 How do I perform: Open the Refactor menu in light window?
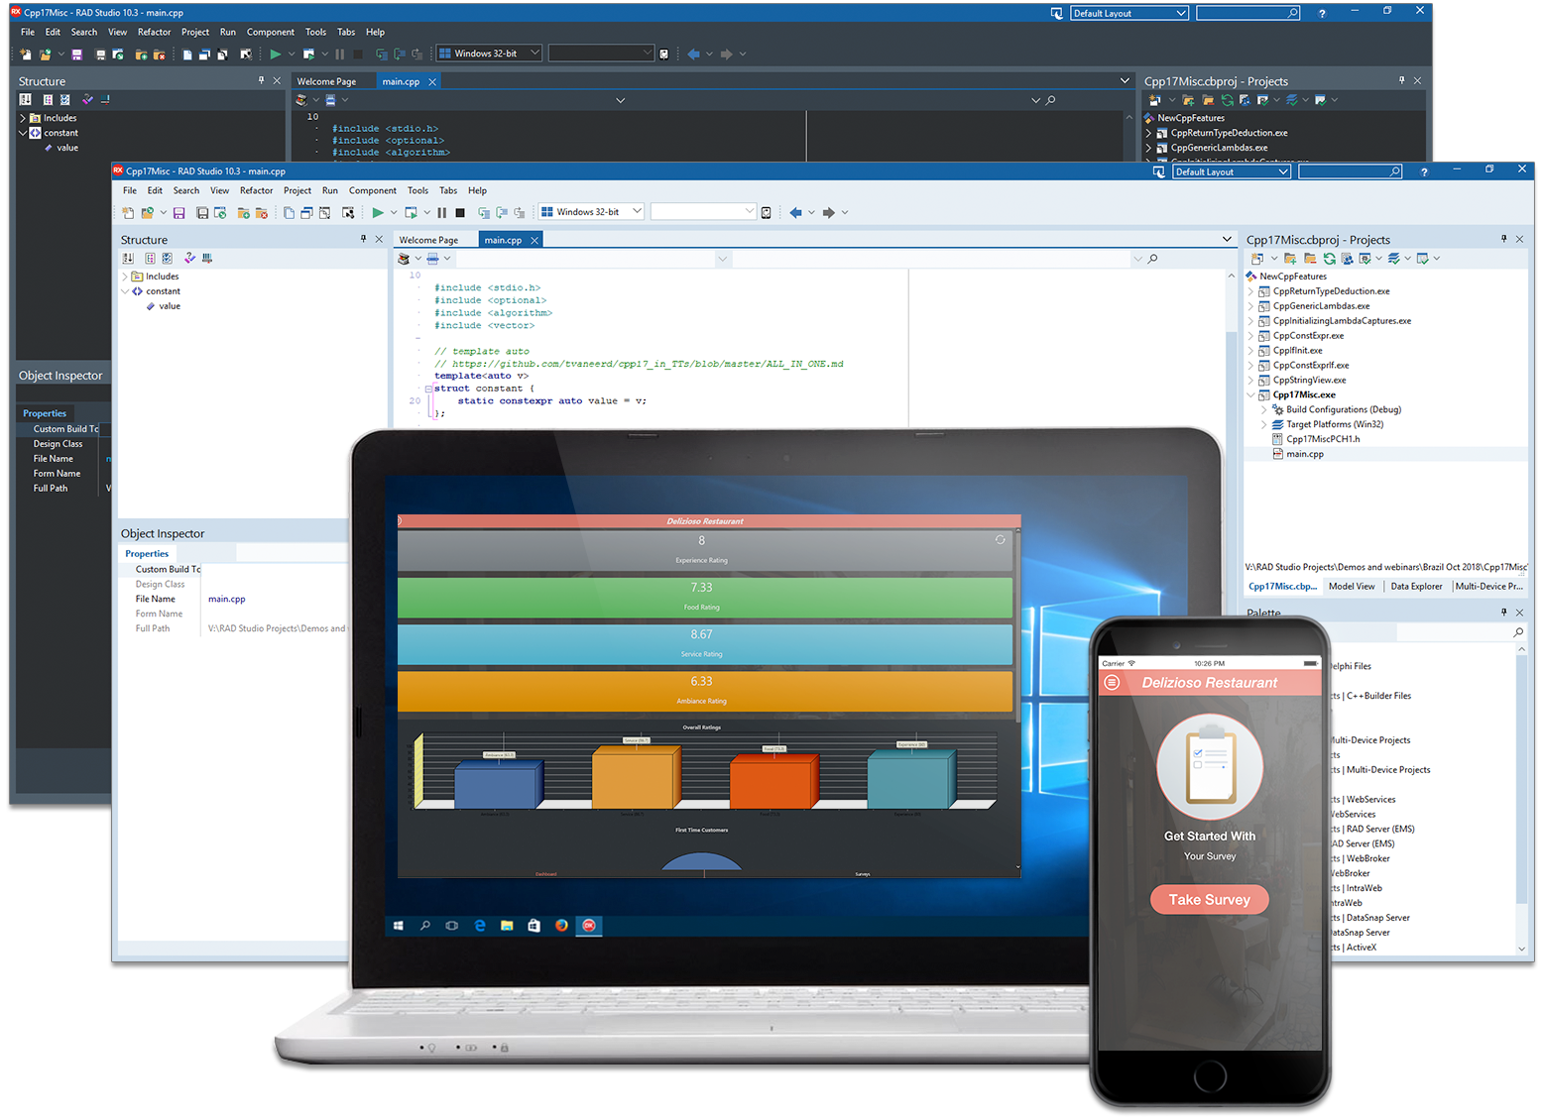pyautogui.click(x=256, y=191)
